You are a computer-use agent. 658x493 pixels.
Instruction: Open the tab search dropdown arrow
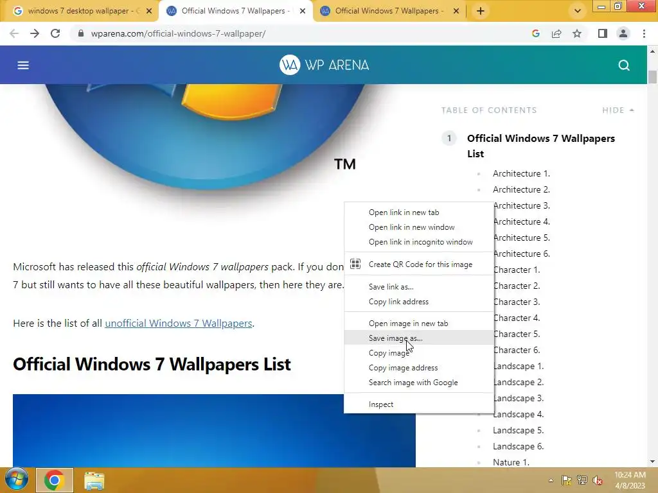pyautogui.click(x=578, y=11)
